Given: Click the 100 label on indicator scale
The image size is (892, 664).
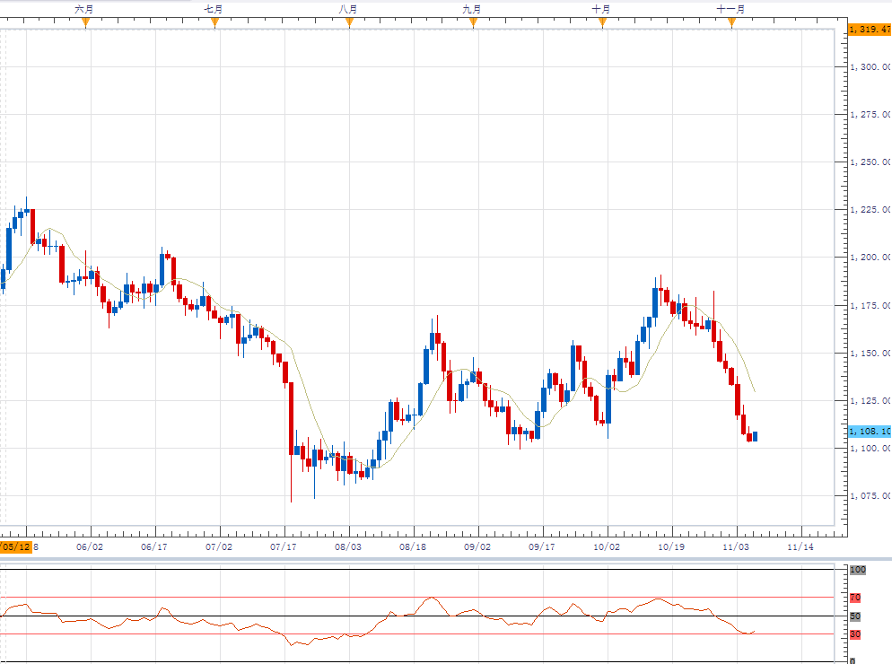Looking at the screenshot, I should pyautogui.click(x=857, y=570).
